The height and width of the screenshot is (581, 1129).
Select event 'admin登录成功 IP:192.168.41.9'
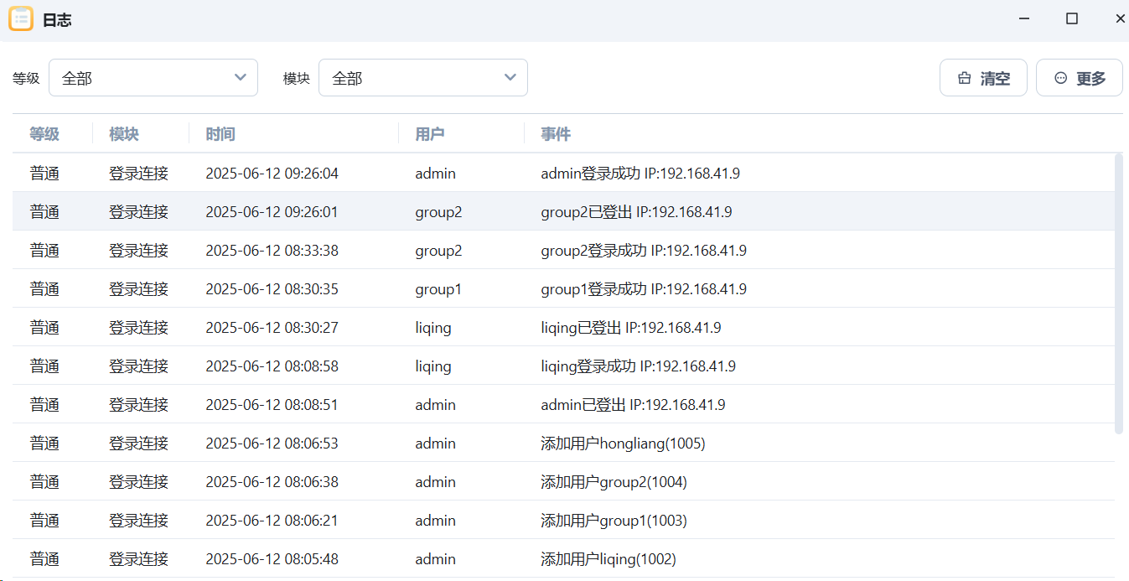click(x=640, y=174)
